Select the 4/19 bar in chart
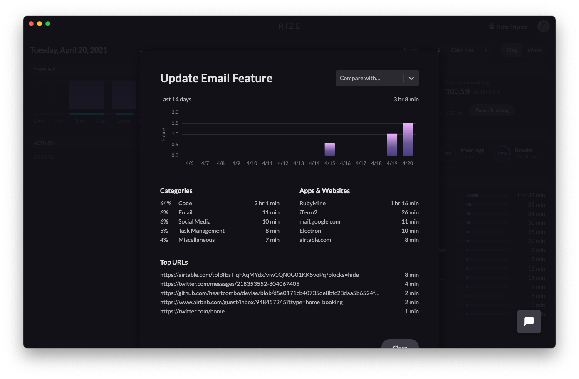579x379 pixels. (x=392, y=145)
